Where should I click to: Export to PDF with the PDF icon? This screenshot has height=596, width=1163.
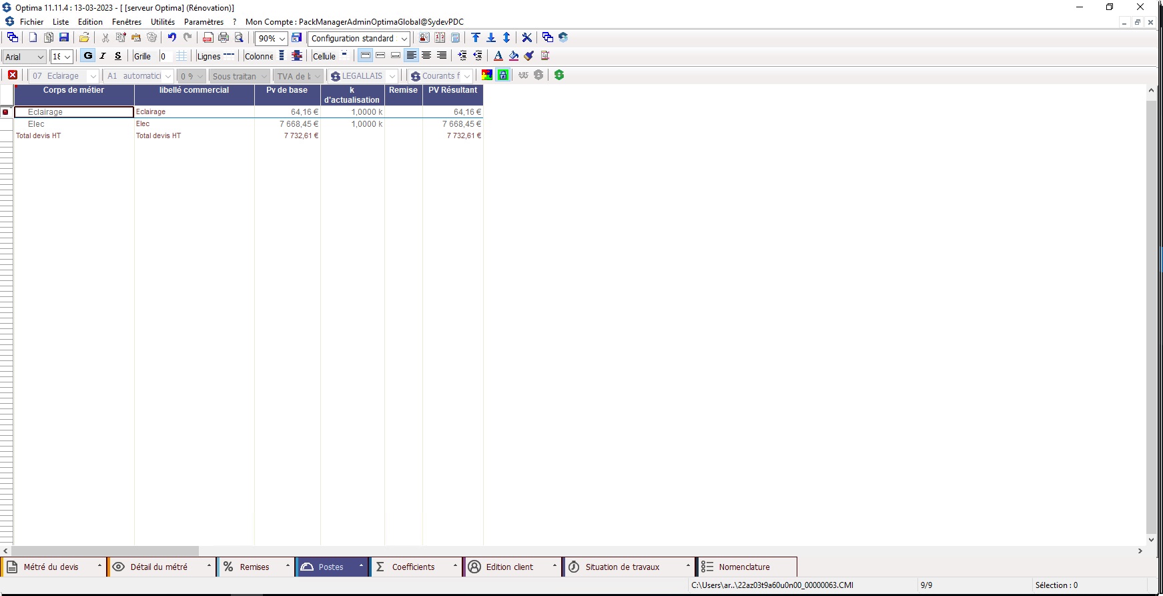coord(208,38)
